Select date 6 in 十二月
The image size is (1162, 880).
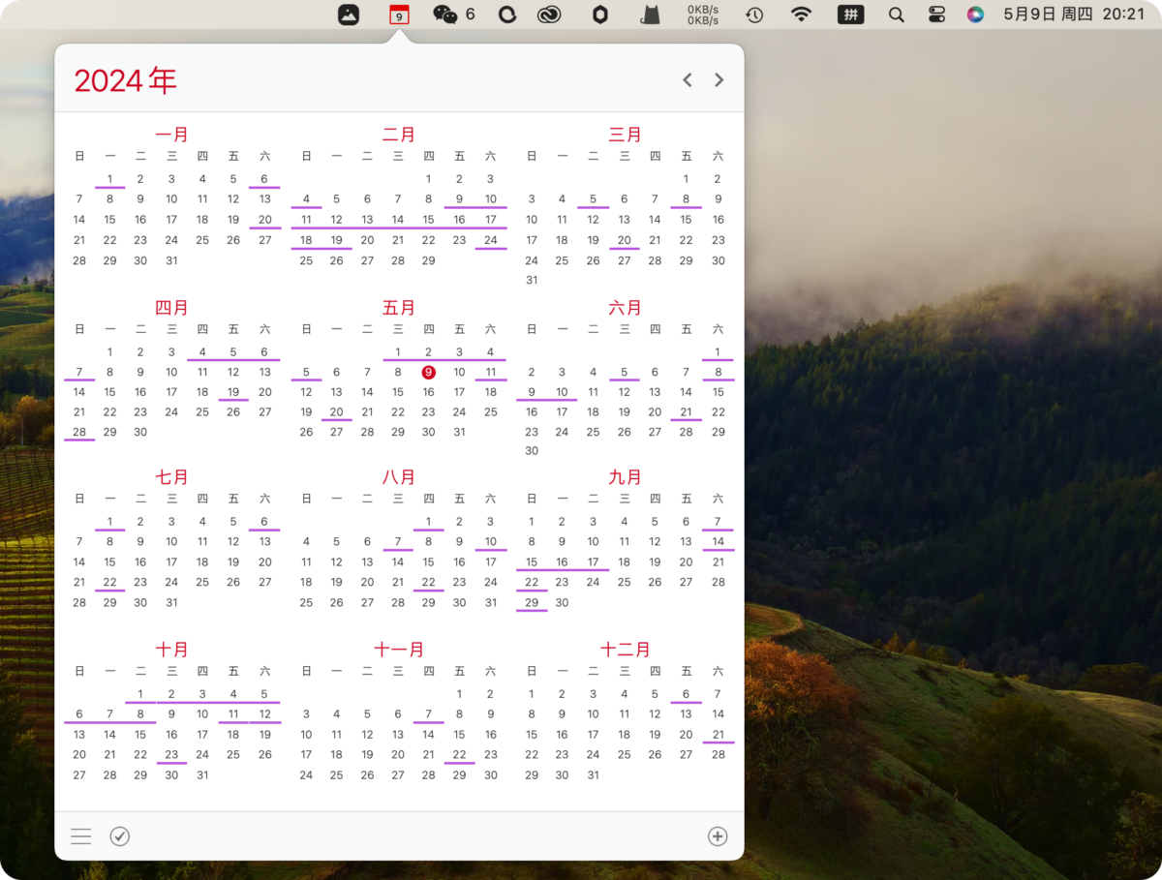pyautogui.click(x=686, y=694)
